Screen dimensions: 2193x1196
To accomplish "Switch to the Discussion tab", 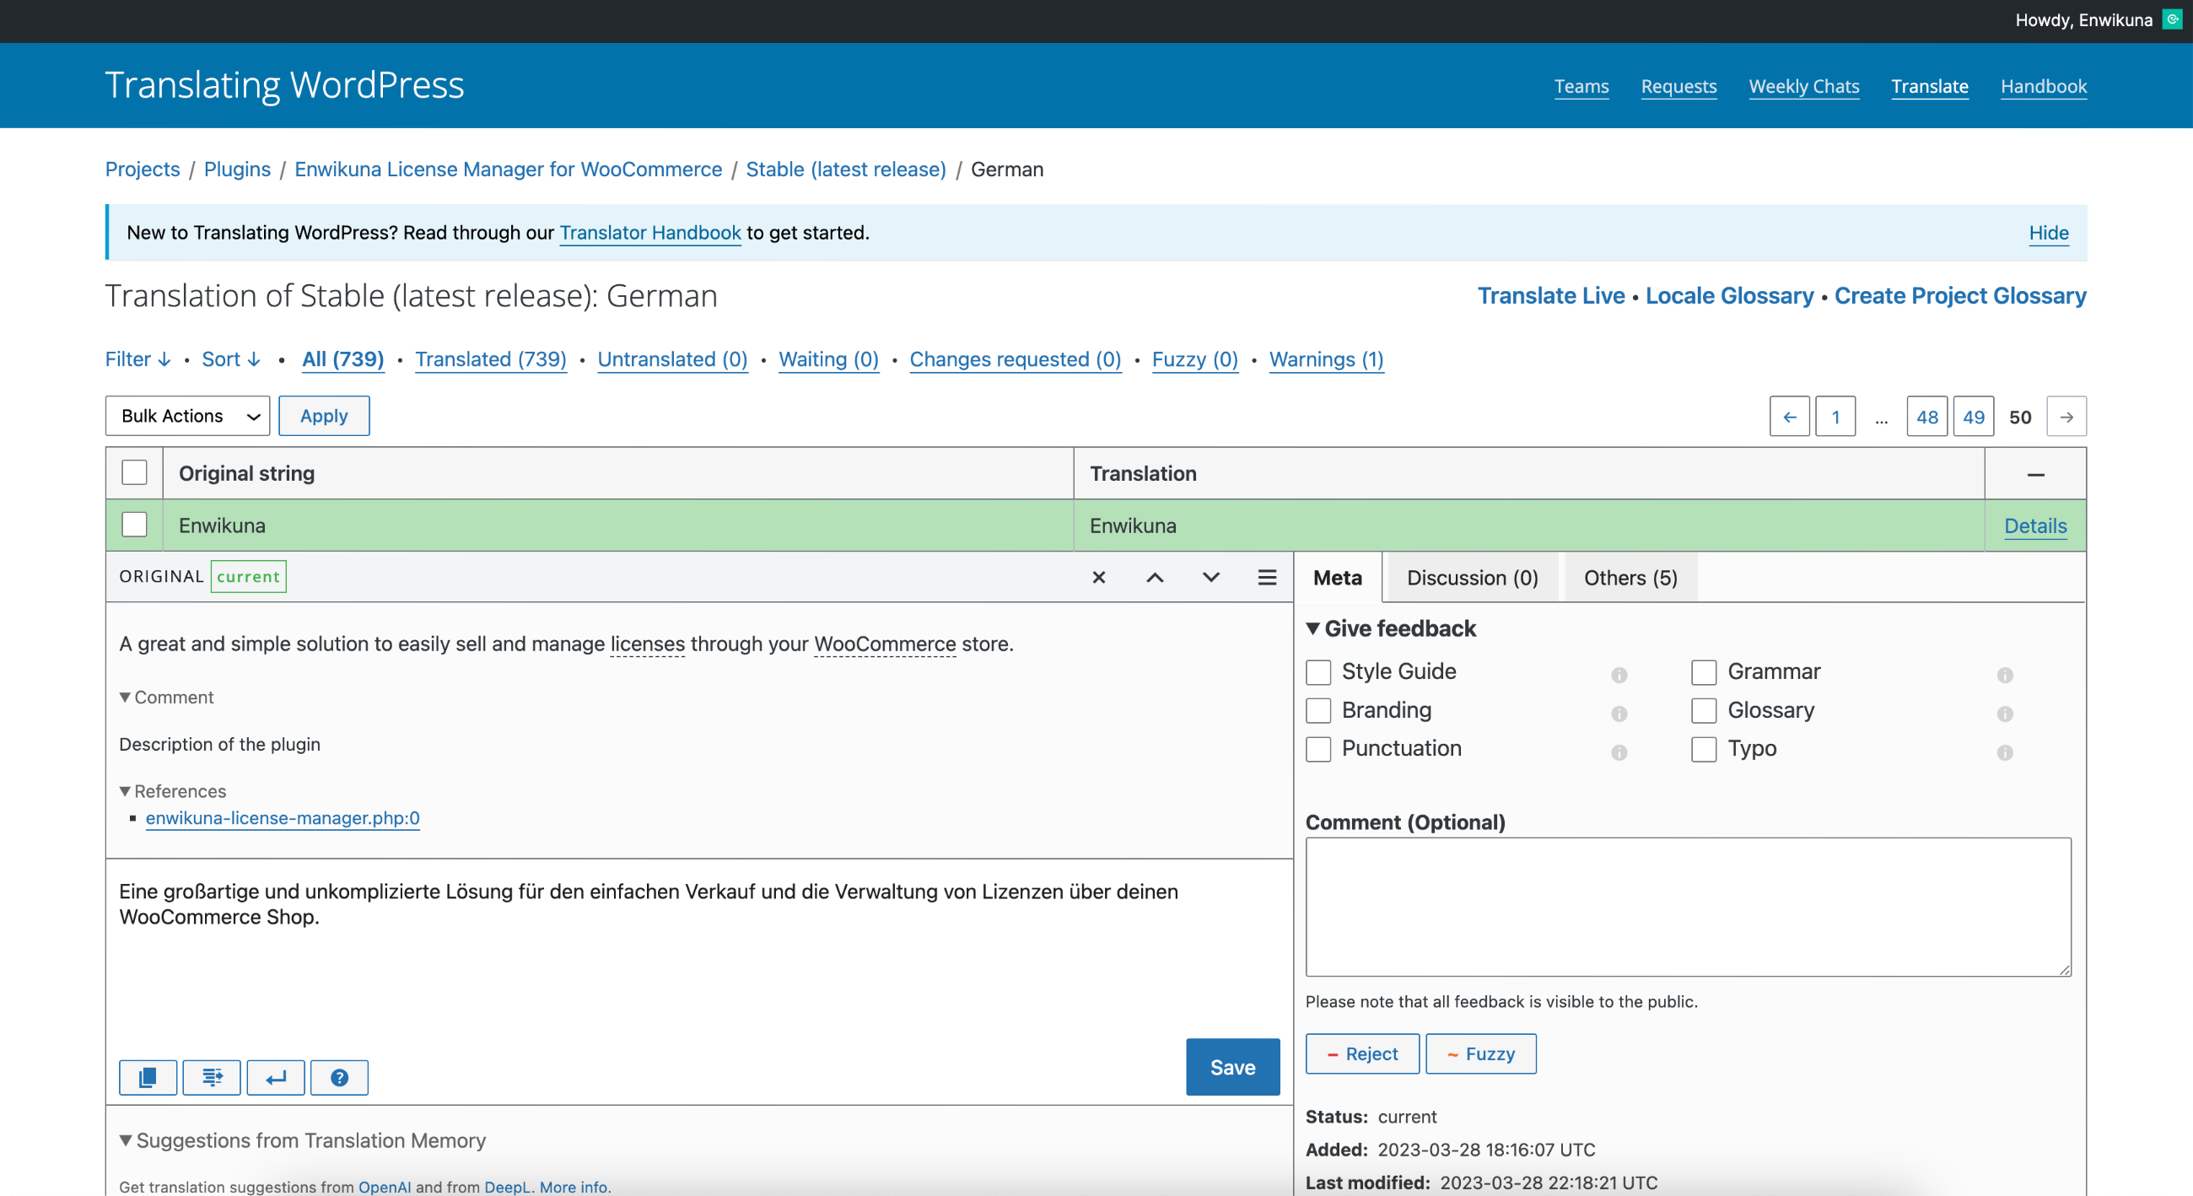I will (x=1473, y=576).
